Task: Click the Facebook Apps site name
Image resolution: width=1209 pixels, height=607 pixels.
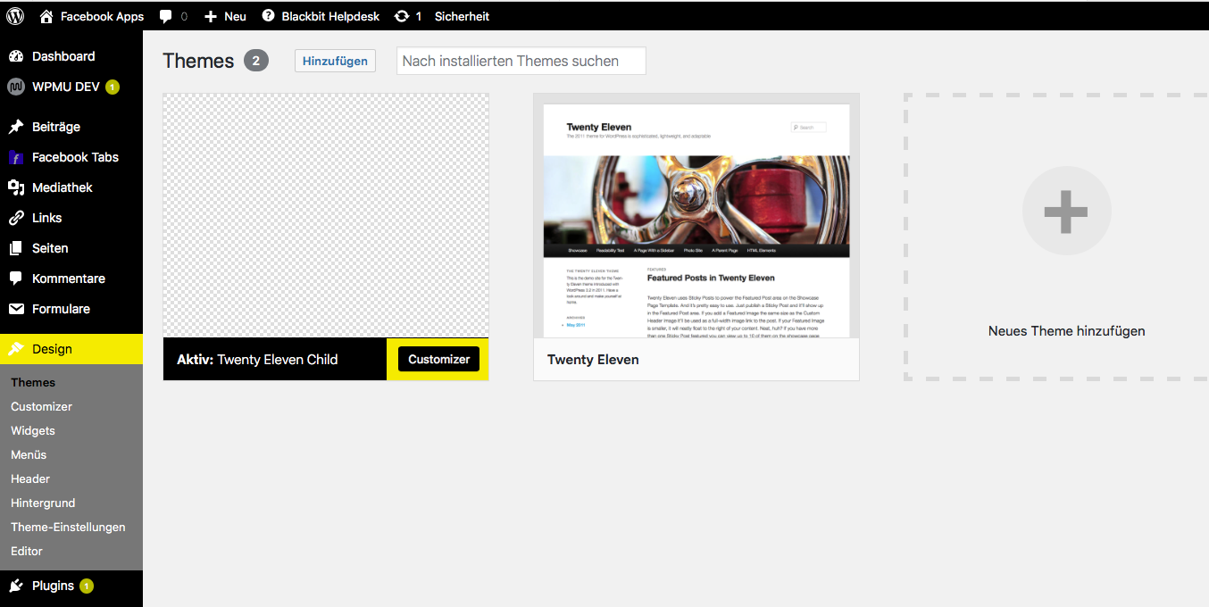Action: click(x=102, y=16)
